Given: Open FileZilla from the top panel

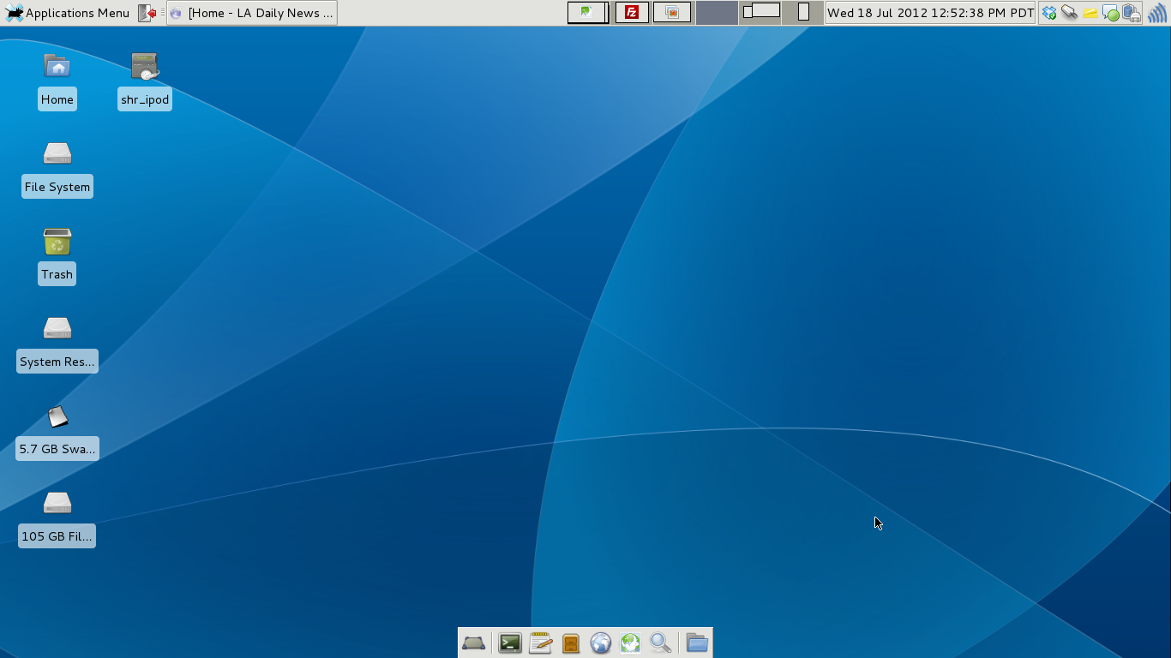Looking at the screenshot, I should (x=631, y=12).
